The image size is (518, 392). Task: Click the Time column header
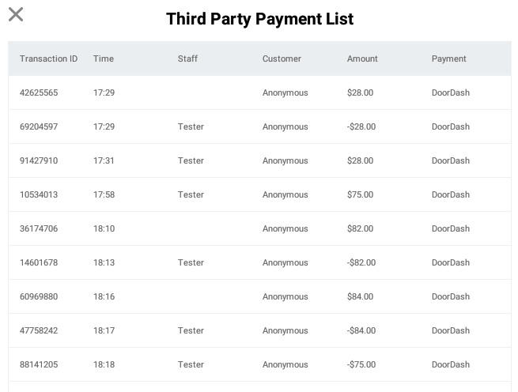click(104, 58)
